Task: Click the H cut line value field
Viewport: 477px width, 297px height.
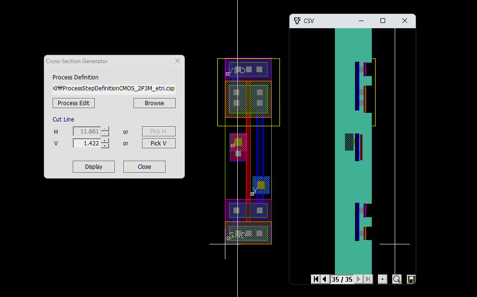Action: 87,132
